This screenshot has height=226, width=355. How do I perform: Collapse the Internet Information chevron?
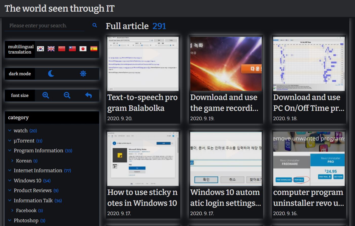point(10,170)
